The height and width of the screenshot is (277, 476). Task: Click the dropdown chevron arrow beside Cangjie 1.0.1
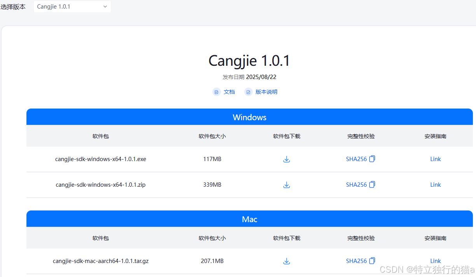click(105, 7)
